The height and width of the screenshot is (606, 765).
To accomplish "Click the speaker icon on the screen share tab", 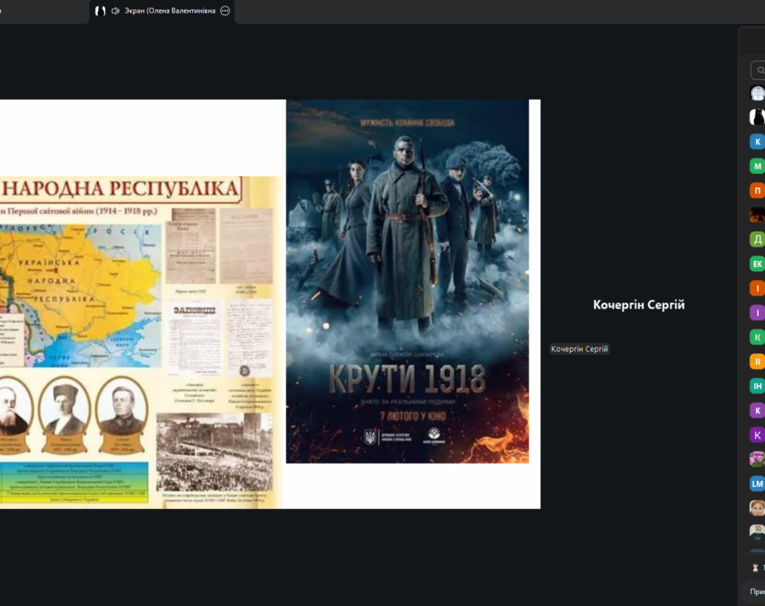I will point(116,10).
